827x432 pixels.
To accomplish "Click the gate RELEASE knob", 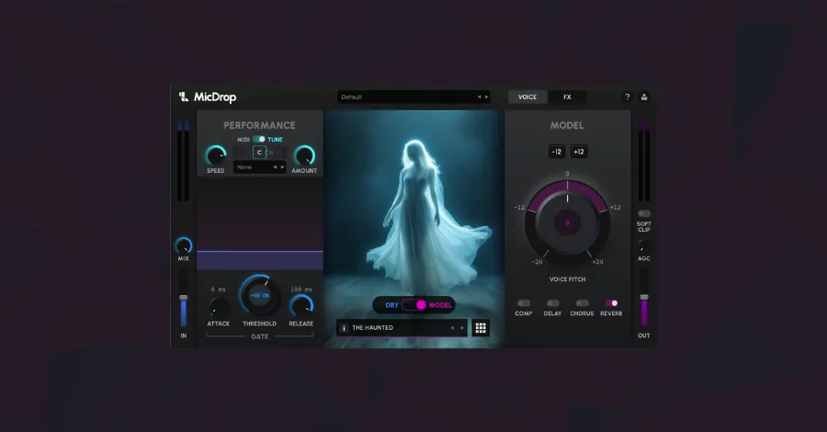I will [x=301, y=306].
